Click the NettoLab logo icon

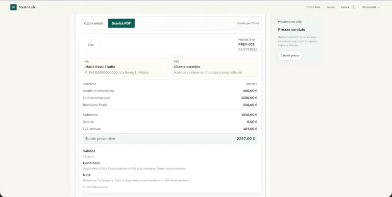[14, 7]
